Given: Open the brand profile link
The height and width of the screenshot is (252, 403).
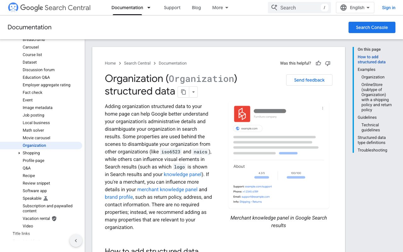Looking at the screenshot, I should point(119,197).
